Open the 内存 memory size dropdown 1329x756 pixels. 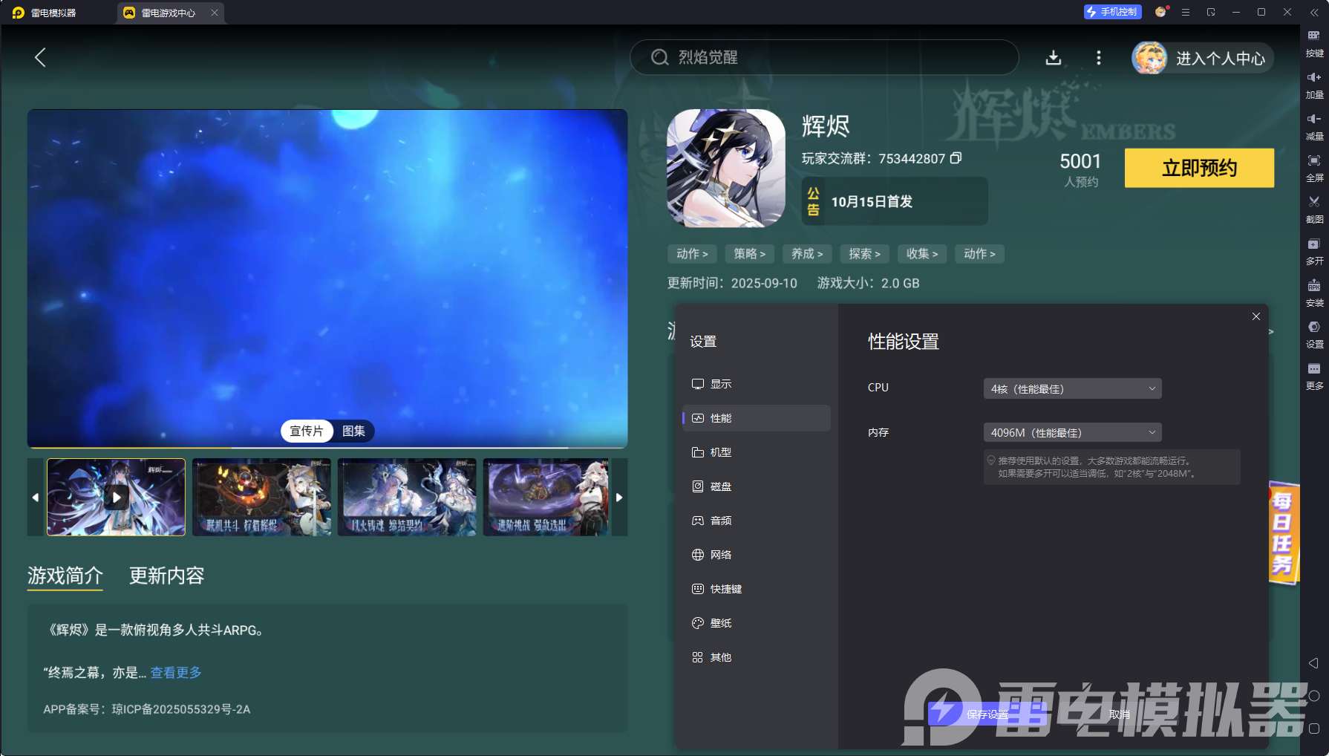pos(1071,431)
